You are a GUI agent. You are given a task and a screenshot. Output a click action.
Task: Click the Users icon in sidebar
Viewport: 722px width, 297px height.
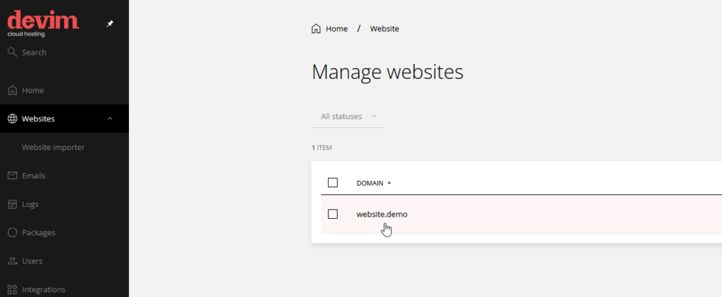[12, 261]
